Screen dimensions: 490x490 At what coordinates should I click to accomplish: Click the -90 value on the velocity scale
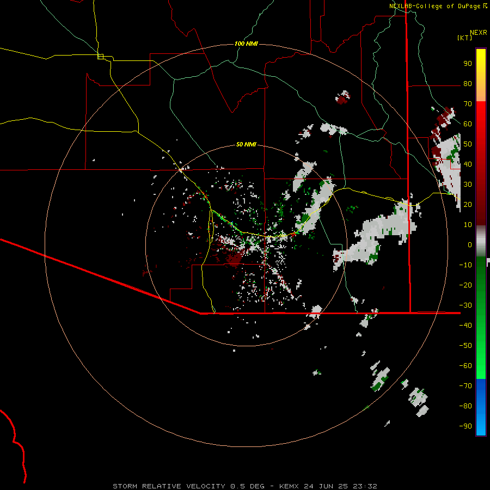465,426
